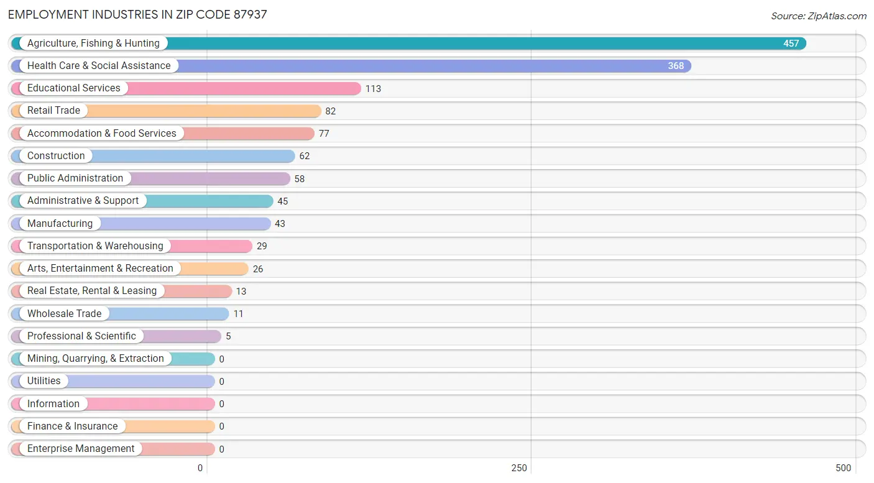The height and width of the screenshot is (483, 874).
Task: Click the 457 value on Agriculture bar
Action: [x=791, y=44]
